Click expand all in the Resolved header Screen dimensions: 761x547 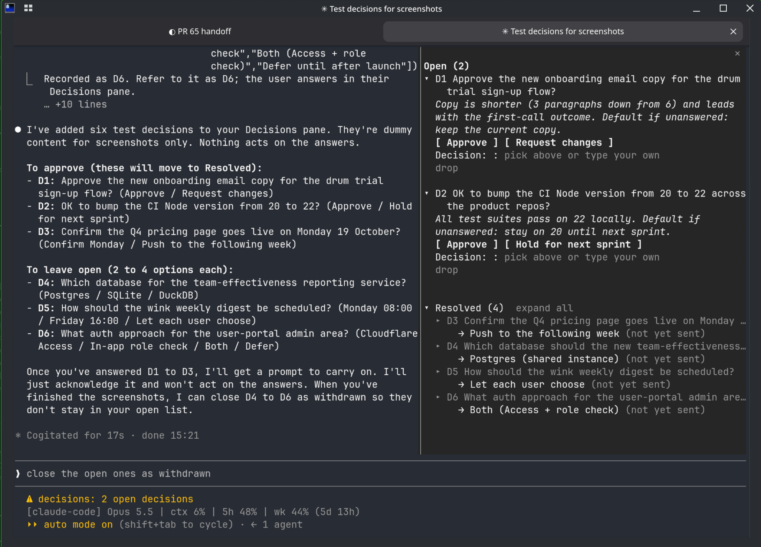click(544, 308)
